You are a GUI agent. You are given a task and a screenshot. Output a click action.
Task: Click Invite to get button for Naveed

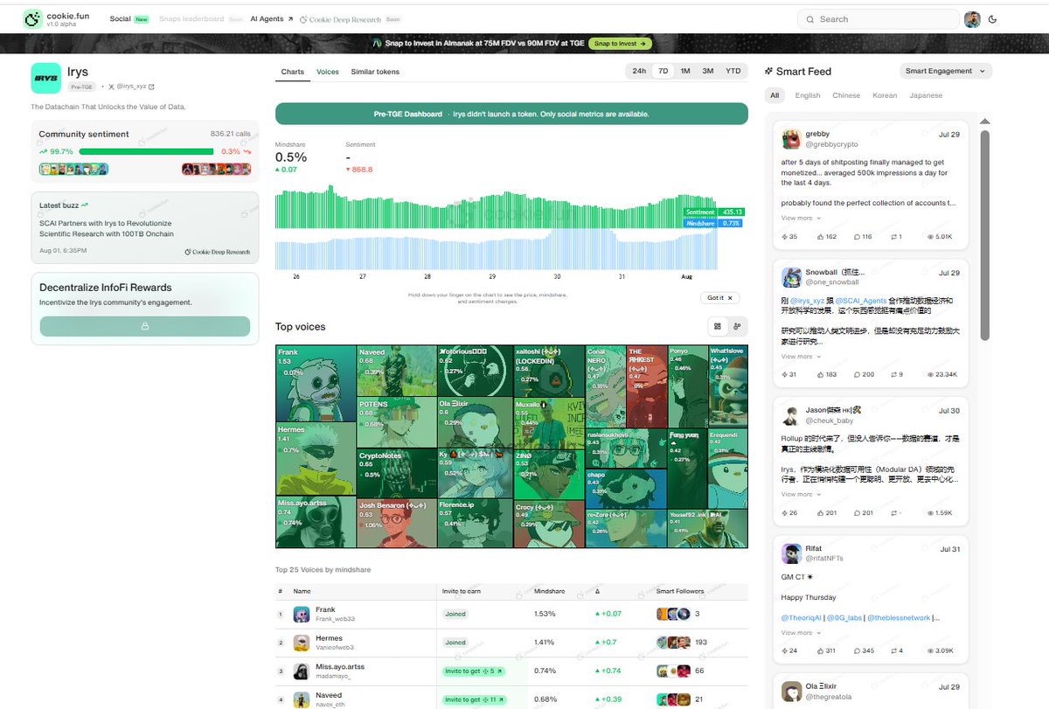tap(476, 699)
